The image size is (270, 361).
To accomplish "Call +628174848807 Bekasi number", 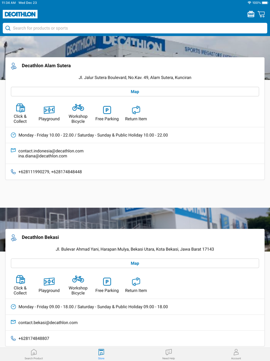I will (34, 339).
